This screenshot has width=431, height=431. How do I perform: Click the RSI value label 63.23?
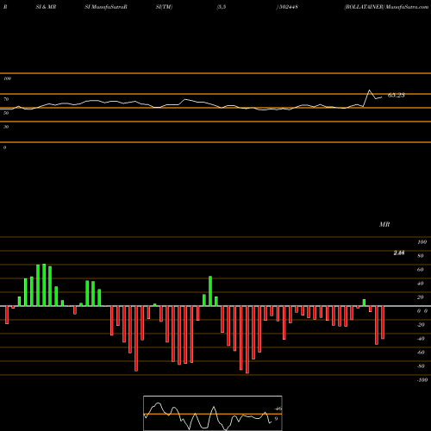click(x=397, y=95)
